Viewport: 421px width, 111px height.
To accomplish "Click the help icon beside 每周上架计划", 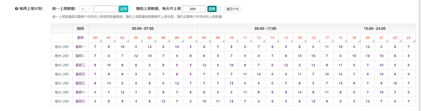I will pos(17,9).
